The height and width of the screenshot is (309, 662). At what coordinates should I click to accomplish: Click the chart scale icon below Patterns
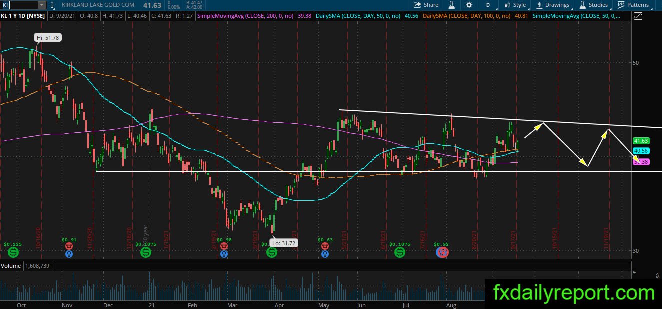[x=638, y=16]
